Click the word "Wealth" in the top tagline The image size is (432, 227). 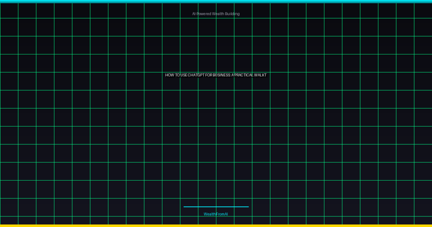218,14
